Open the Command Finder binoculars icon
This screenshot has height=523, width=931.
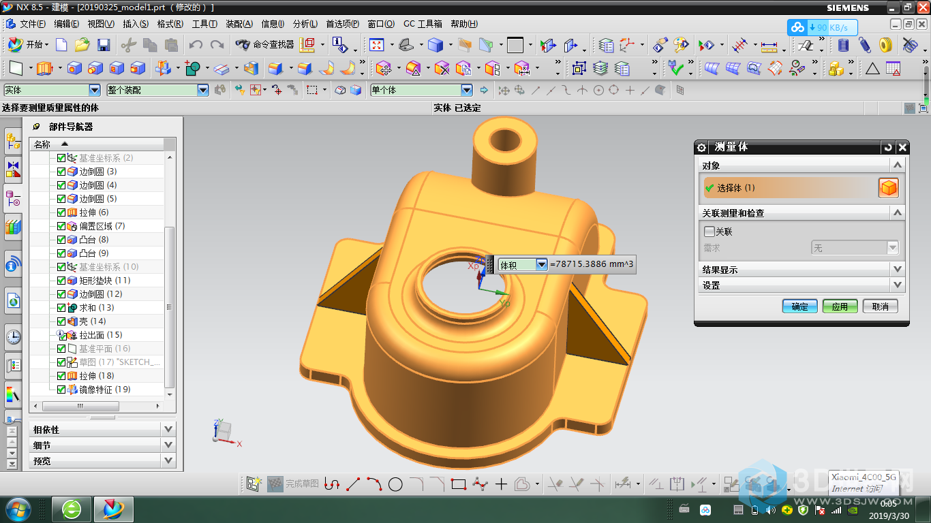(x=242, y=45)
